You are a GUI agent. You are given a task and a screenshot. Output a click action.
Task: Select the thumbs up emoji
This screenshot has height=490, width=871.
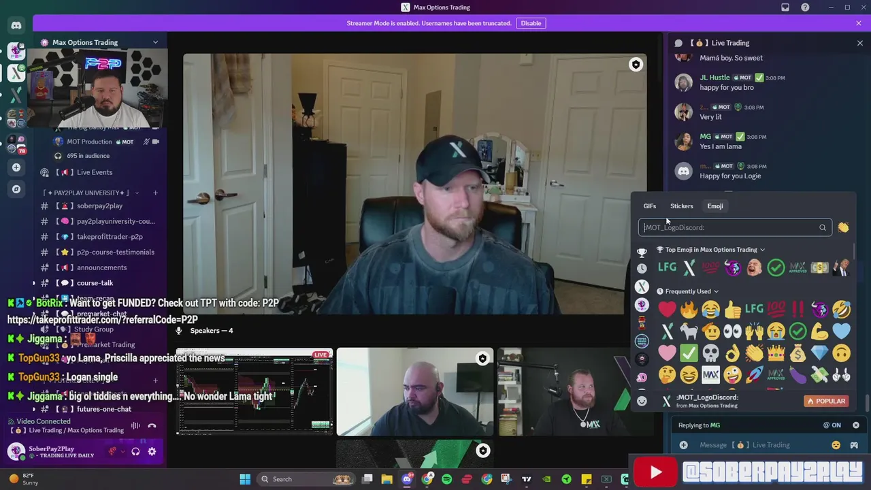click(x=732, y=310)
